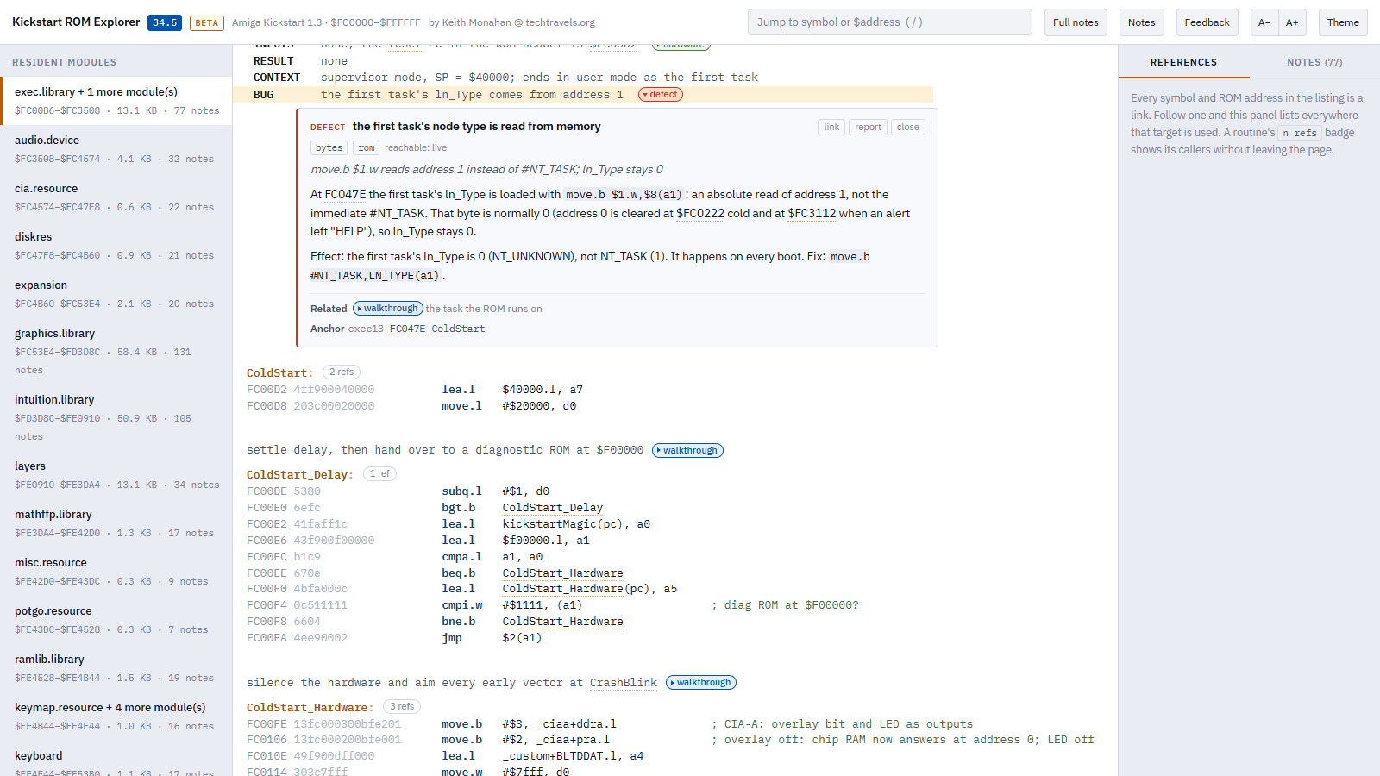Open the techtravels.org link
Screen dimensions: 1380x776
coord(561,22)
